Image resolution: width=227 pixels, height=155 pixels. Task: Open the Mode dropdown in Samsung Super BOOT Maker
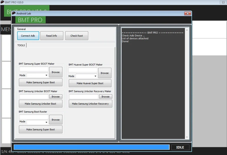coord(37,75)
